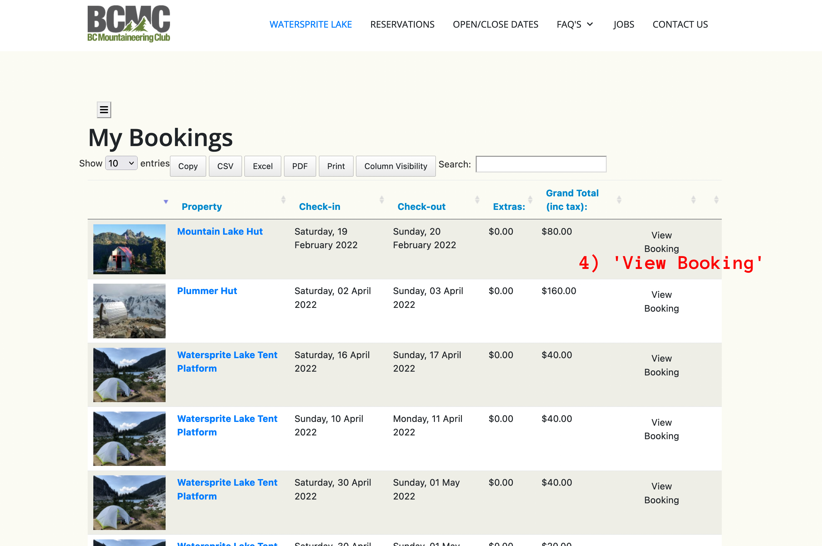Select the $80.00 grand total cell

[x=556, y=232]
